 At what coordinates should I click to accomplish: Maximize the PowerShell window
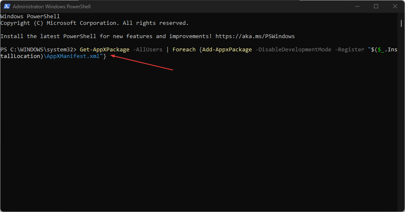376,7
